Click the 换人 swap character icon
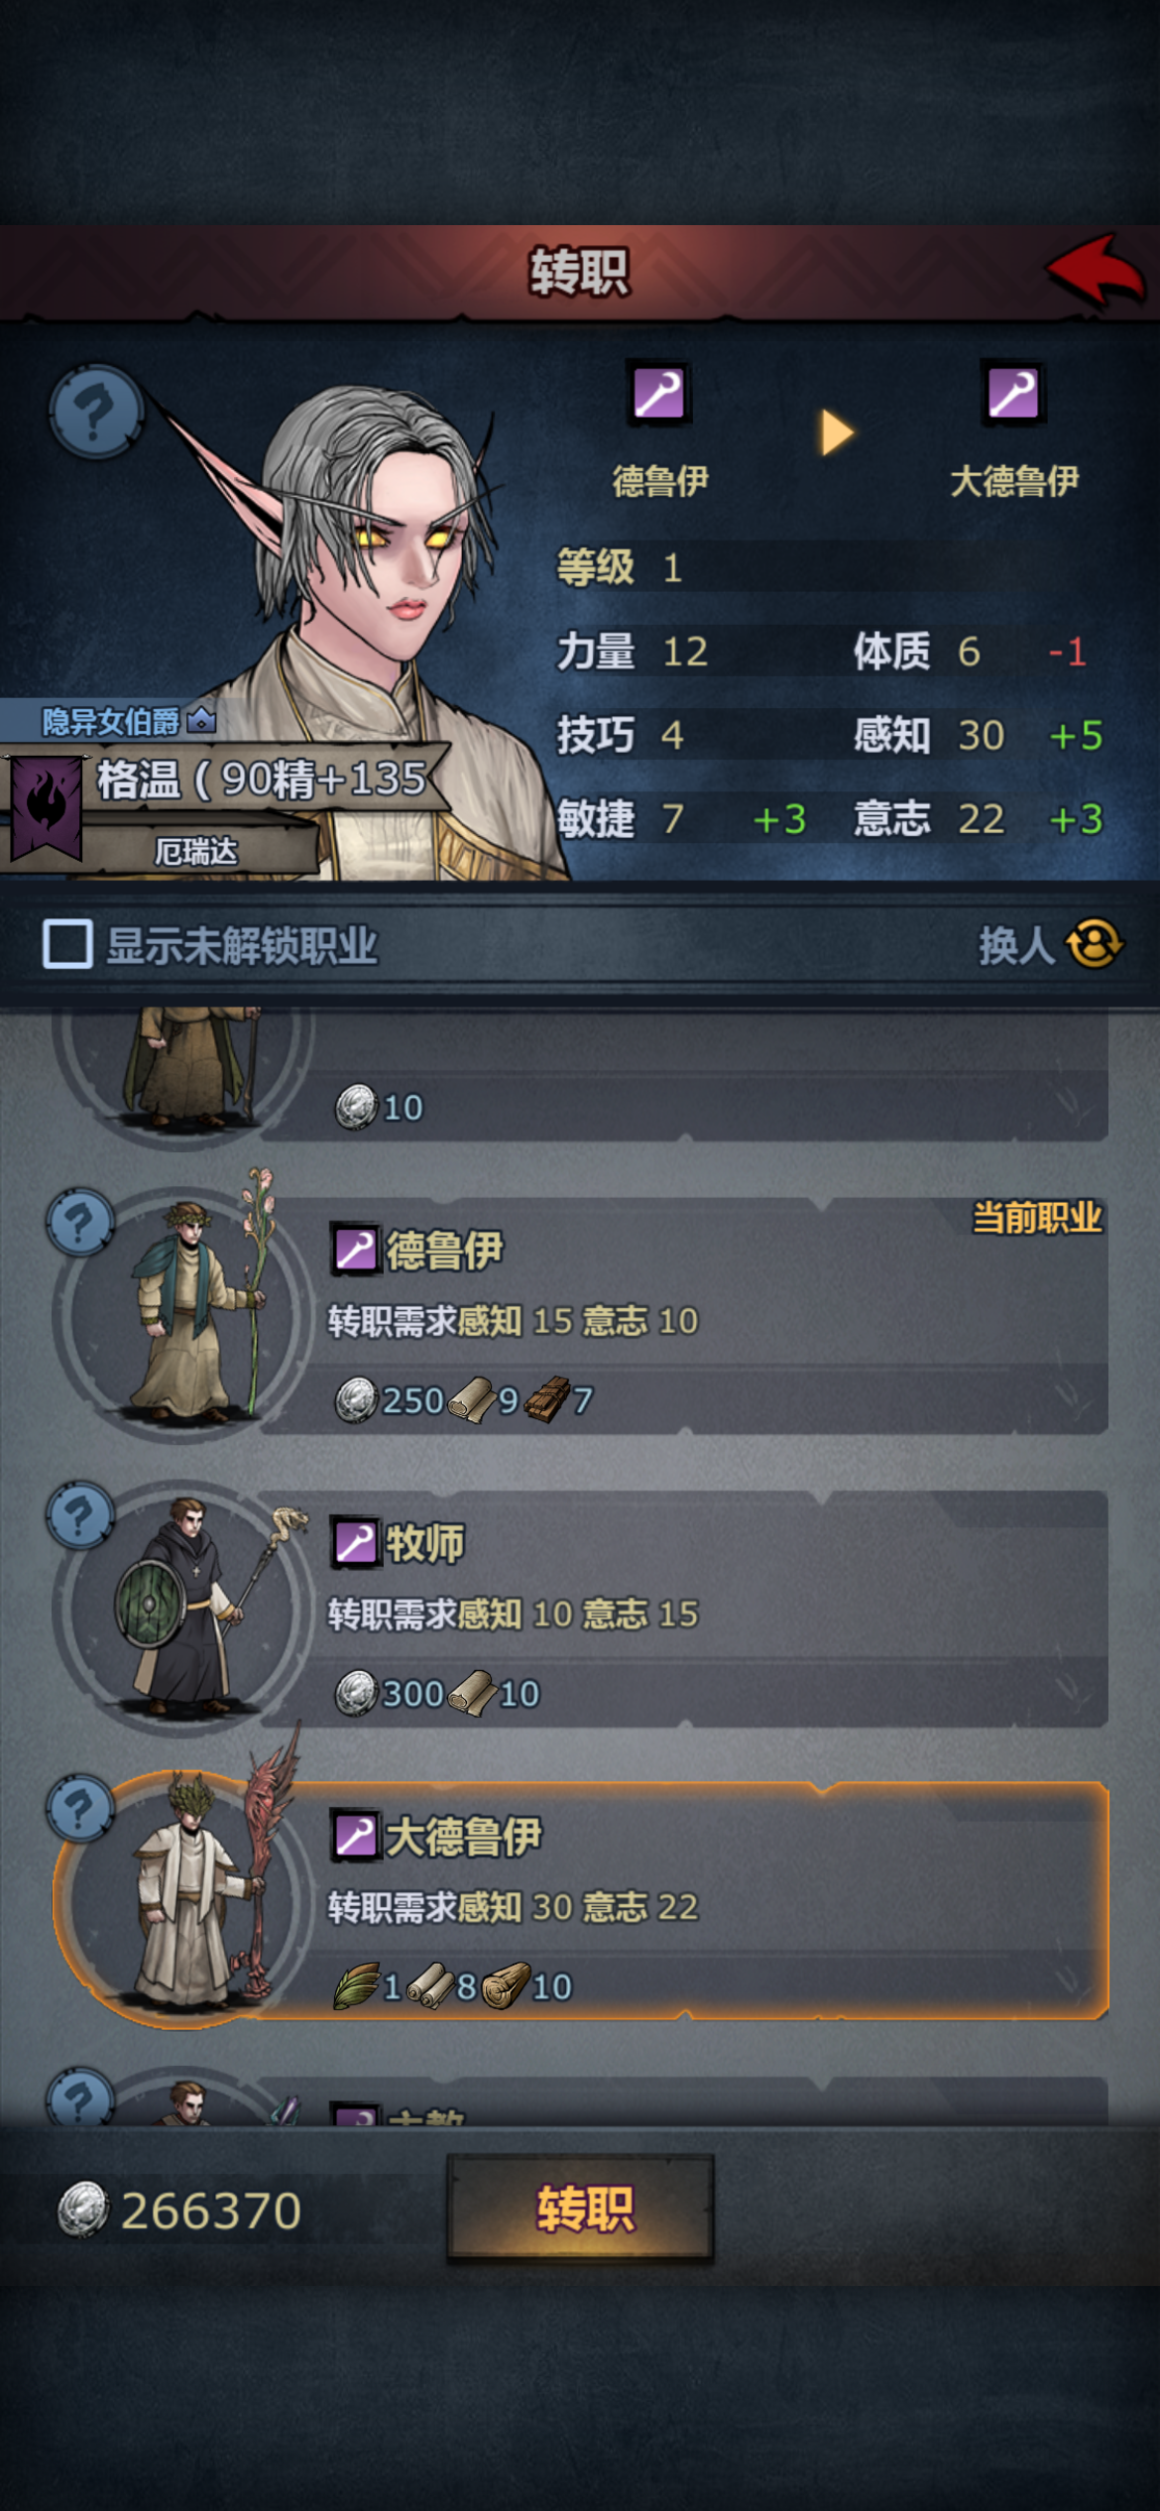The height and width of the screenshot is (2511, 1160). [x=1095, y=943]
